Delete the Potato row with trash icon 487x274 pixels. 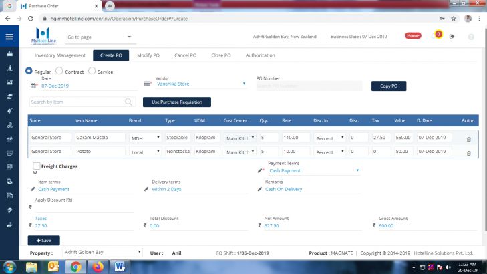(x=468, y=152)
